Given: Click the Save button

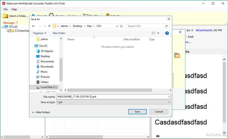Looking at the screenshot, I should click(137, 112).
